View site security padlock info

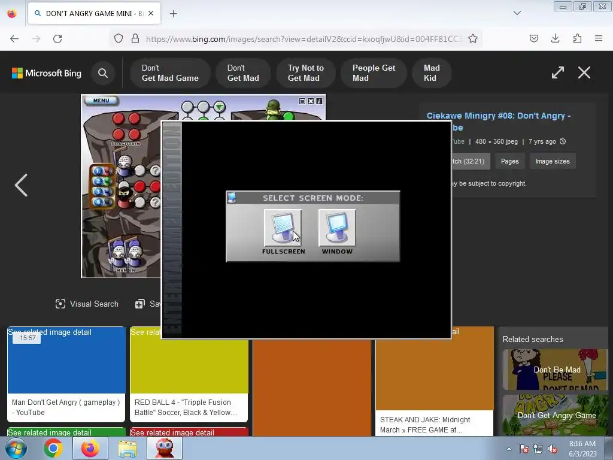tap(135, 39)
